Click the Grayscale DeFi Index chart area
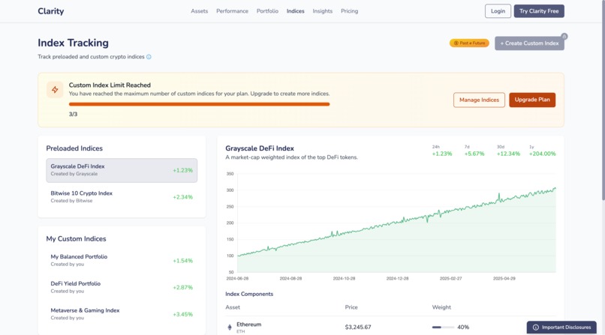Viewport: 605px width, 335px height. pyautogui.click(x=396, y=223)
